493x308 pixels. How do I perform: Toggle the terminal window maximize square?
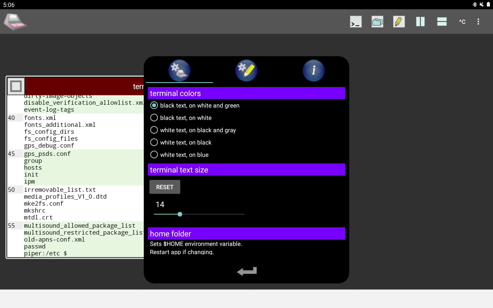coord(16,86)
